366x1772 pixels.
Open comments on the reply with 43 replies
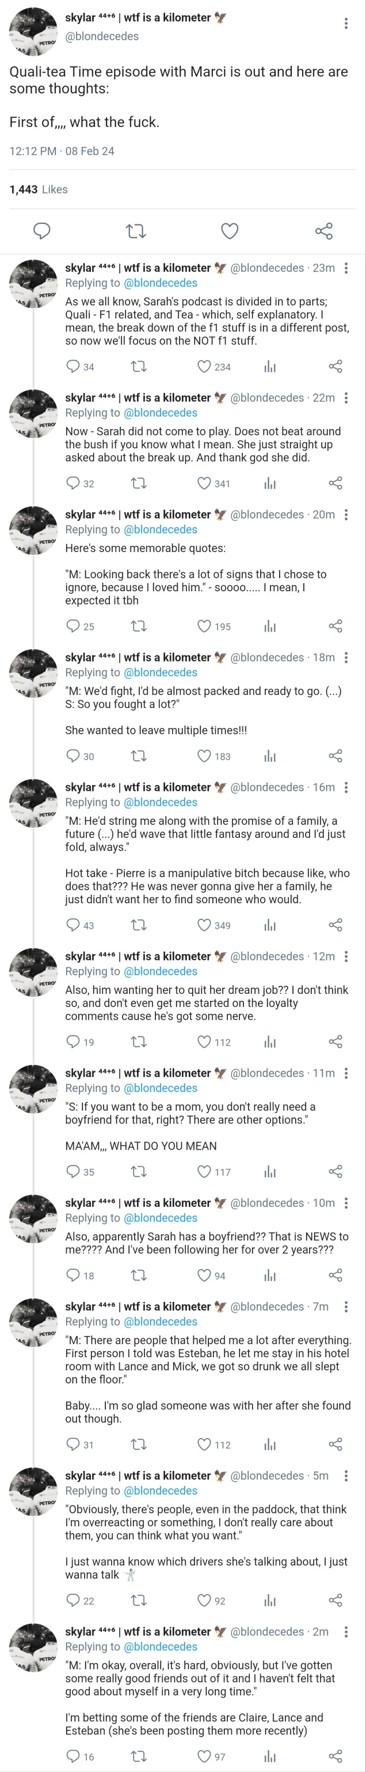click(x=73, y=925)
